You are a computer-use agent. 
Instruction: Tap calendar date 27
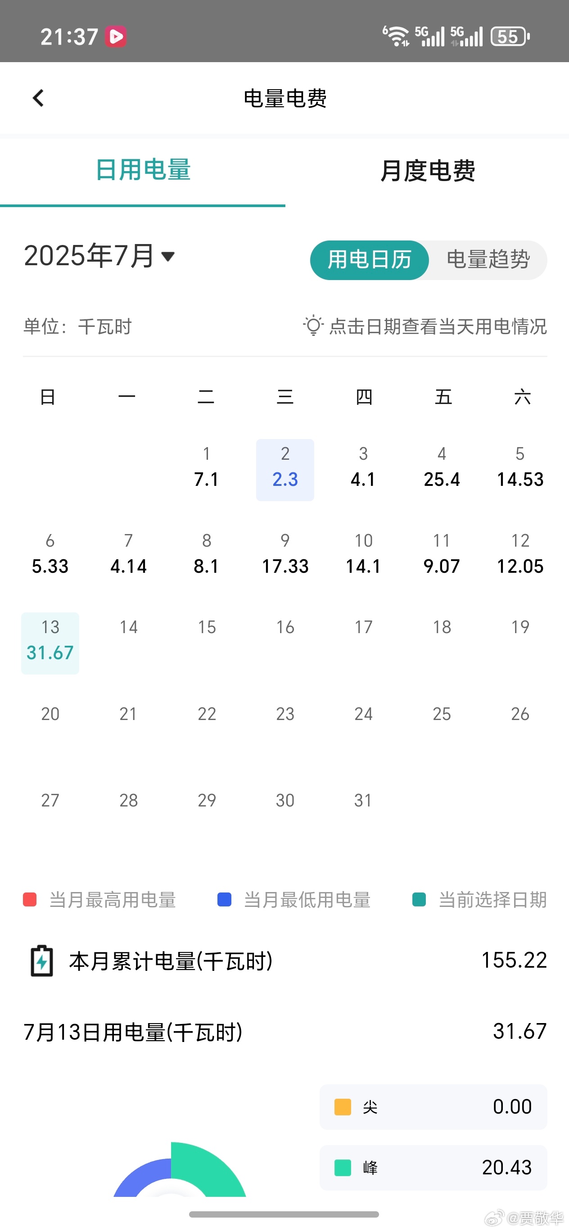[x=50, y=801]
